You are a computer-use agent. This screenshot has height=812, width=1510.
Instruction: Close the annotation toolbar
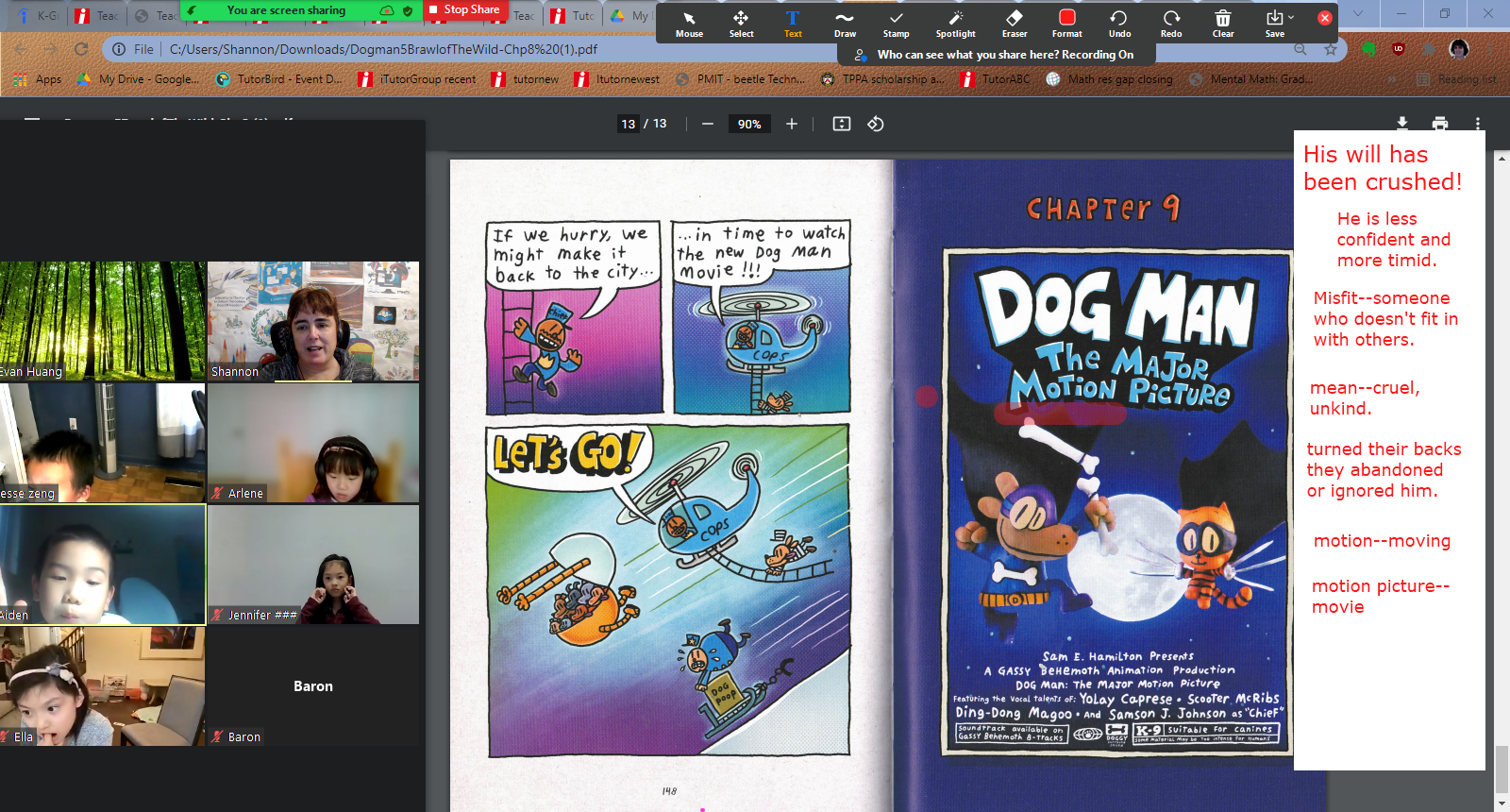(1325, 18)
